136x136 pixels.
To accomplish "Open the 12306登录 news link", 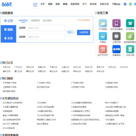I will 110,120.
